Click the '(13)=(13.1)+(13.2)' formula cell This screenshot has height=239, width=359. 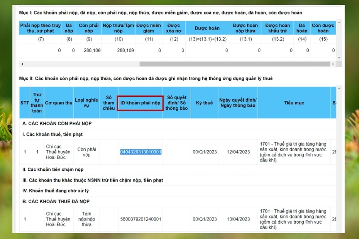click(207, 39)
